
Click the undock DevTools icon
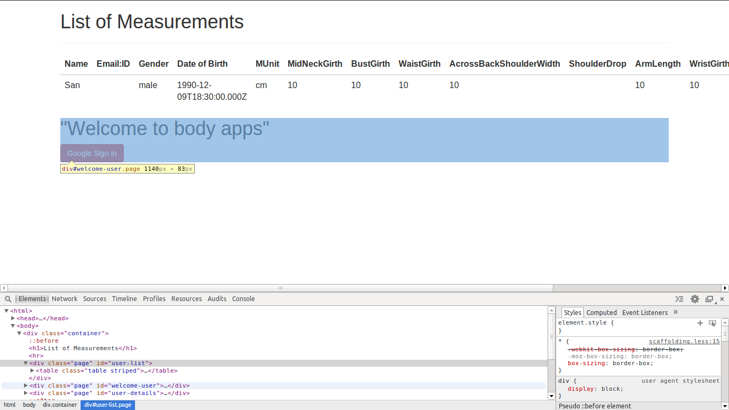point(709,299)
